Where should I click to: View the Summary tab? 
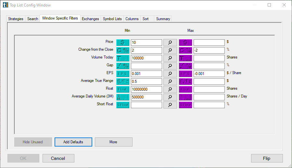click(163, 19)
